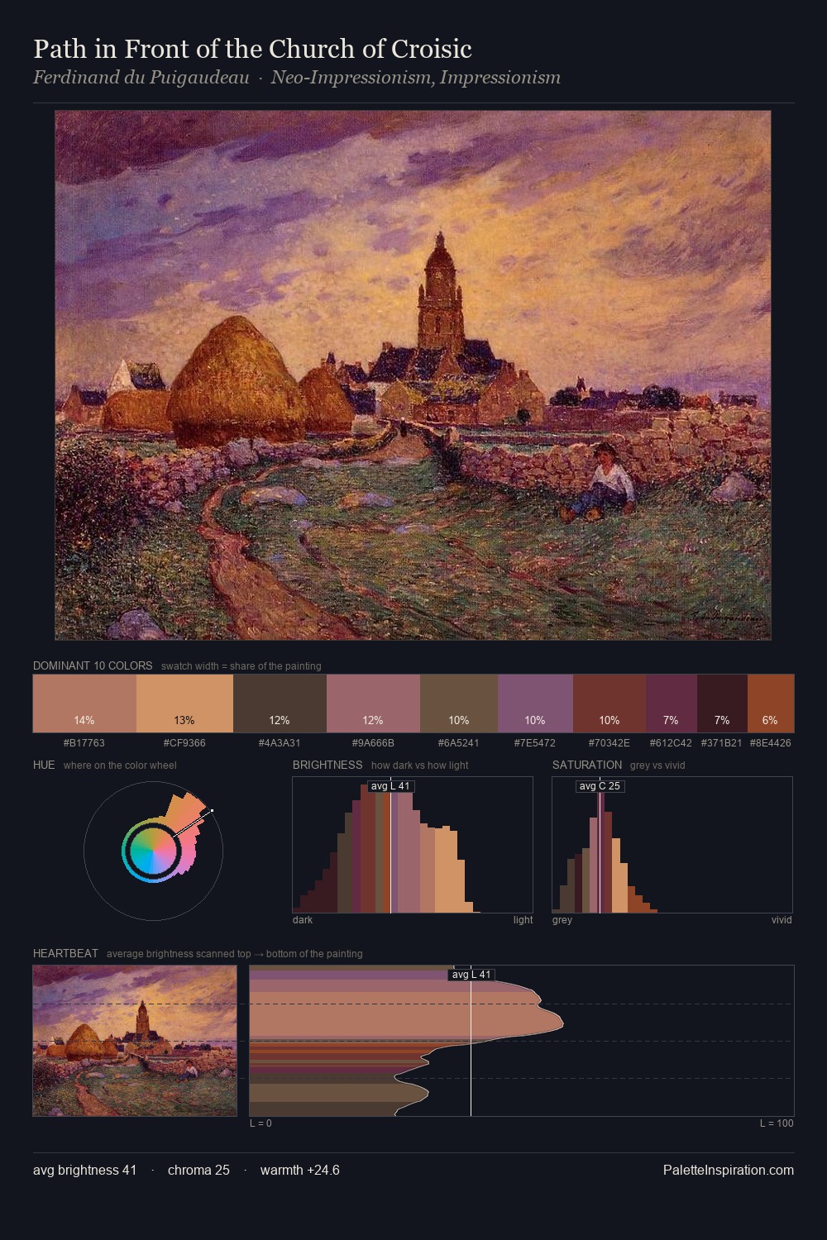Click the #B17763 color swatch
The image size is (827, 1240).
point(84,703)
